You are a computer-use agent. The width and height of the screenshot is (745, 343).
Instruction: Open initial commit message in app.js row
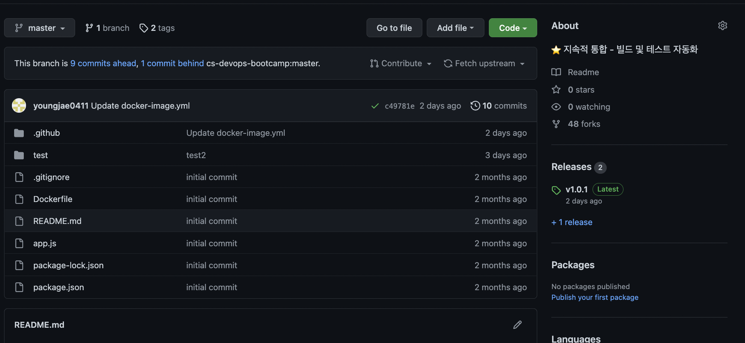tap(212, 243)
